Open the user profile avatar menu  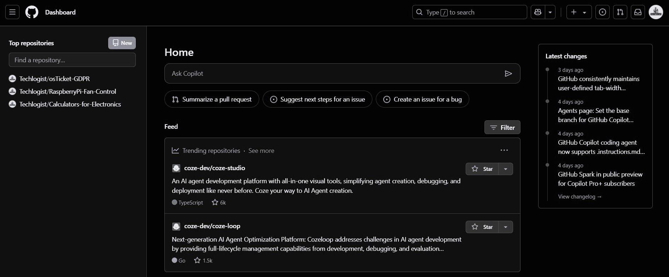[x=656, y=12]
